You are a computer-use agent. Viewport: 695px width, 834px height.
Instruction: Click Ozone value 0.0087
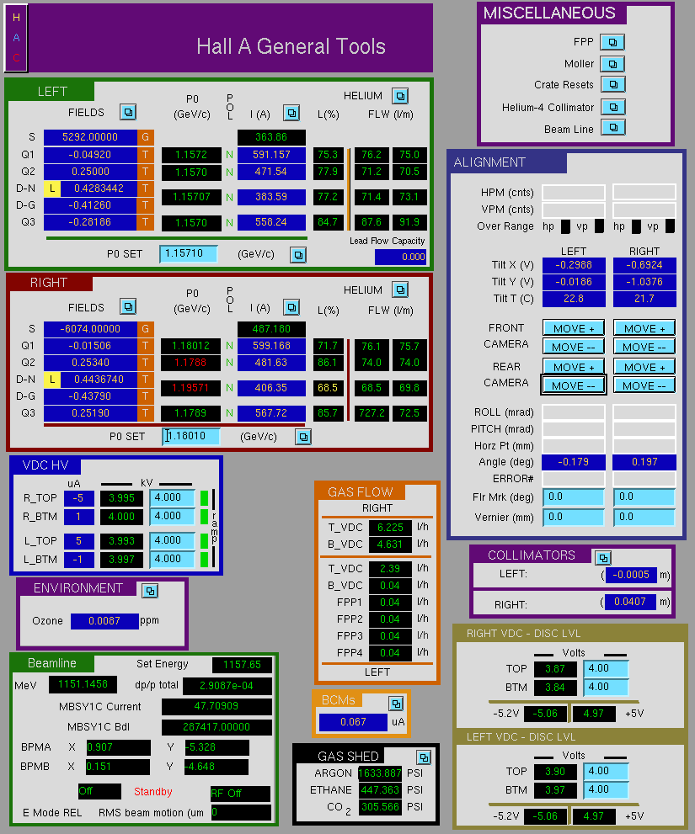coord(104,621)
